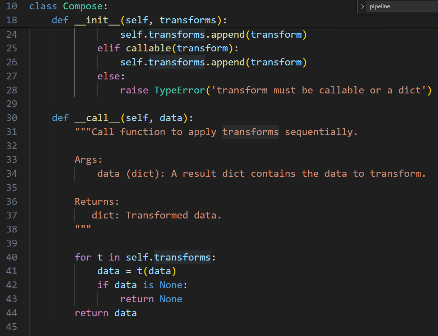Place cursor on "return None" statement
Image resolution: width=438 pixels, height=336 pixels.
151,299
